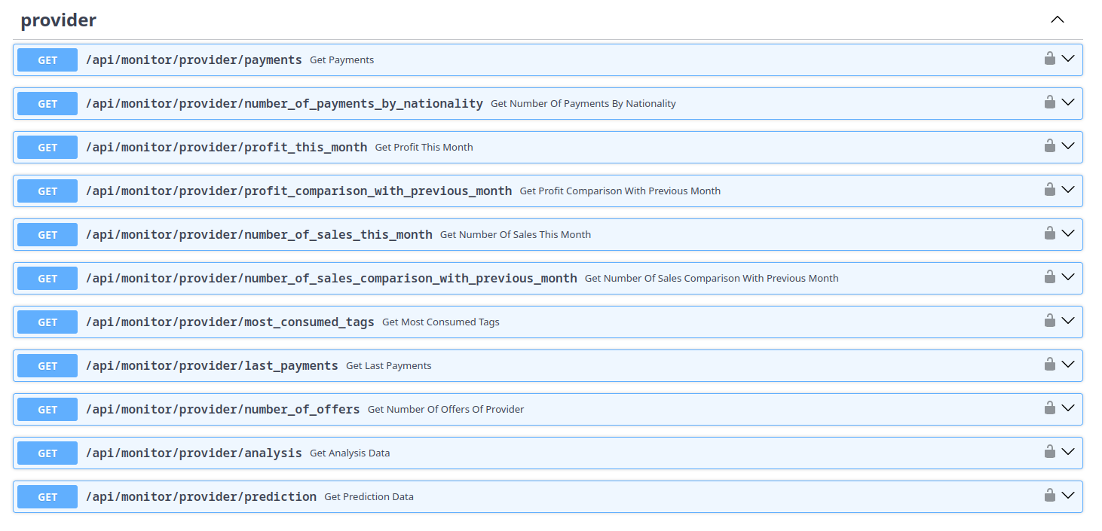Screen dimensions: 1102x531
Task: Click the lock icon on the analysis endpoint
Action: (1050, 452)
